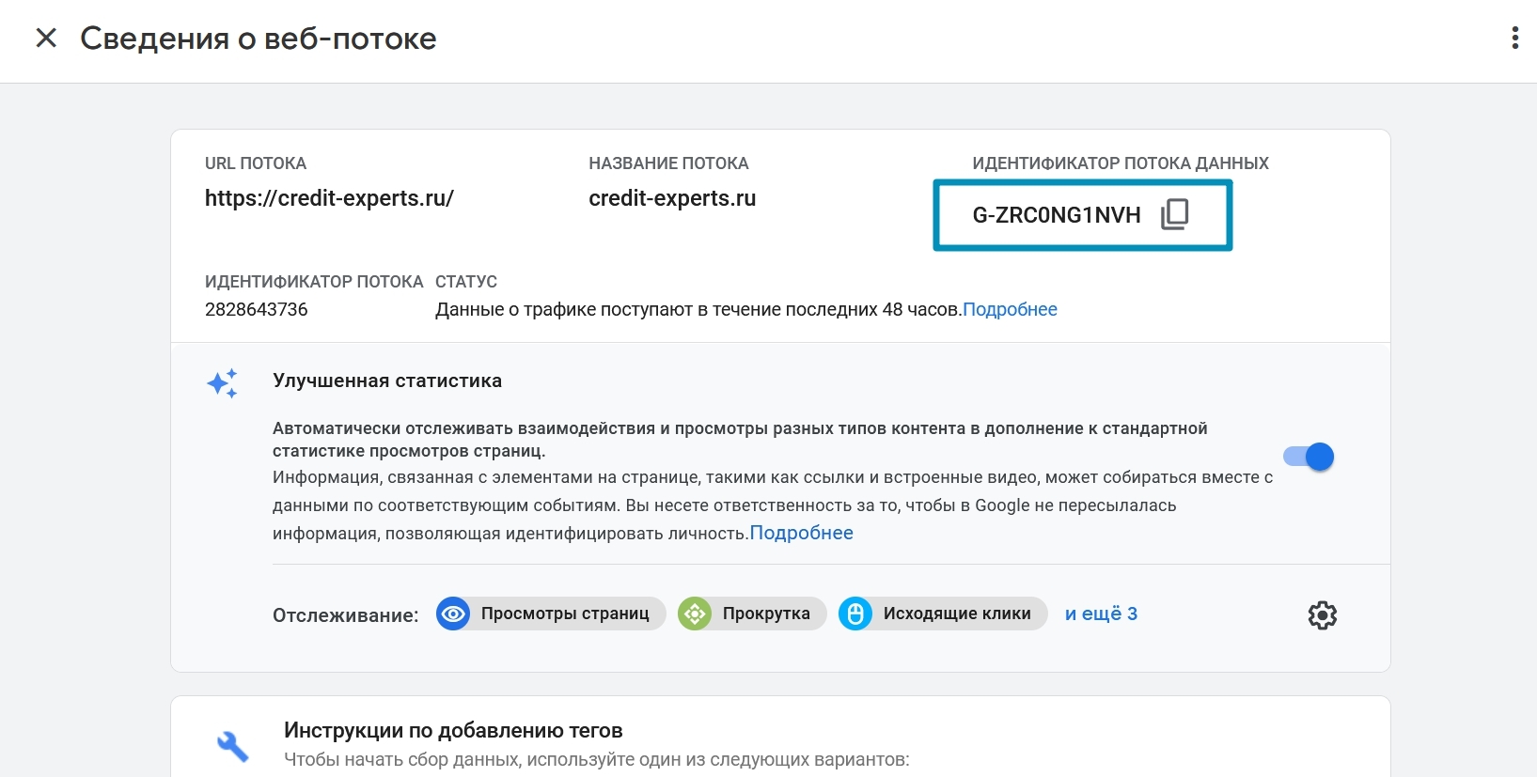Open 'Подробнее' link under enhanced measurement text
This screenshot has width=1537, height=777.
[x=801, y=533]
